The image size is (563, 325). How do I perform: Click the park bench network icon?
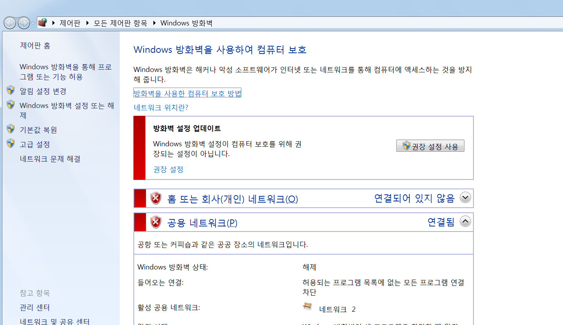308,306
